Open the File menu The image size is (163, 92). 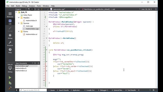click(8, 6)
